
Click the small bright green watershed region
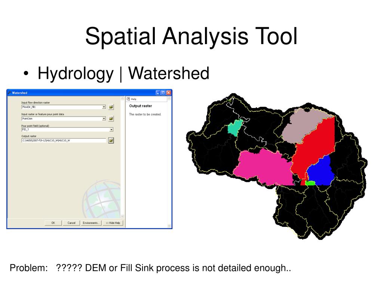(310, 183)
